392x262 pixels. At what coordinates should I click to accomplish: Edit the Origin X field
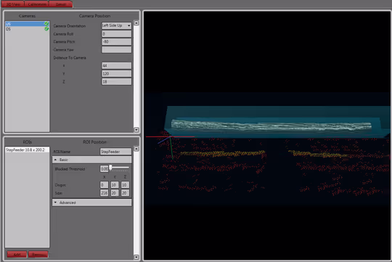(105, 185)
